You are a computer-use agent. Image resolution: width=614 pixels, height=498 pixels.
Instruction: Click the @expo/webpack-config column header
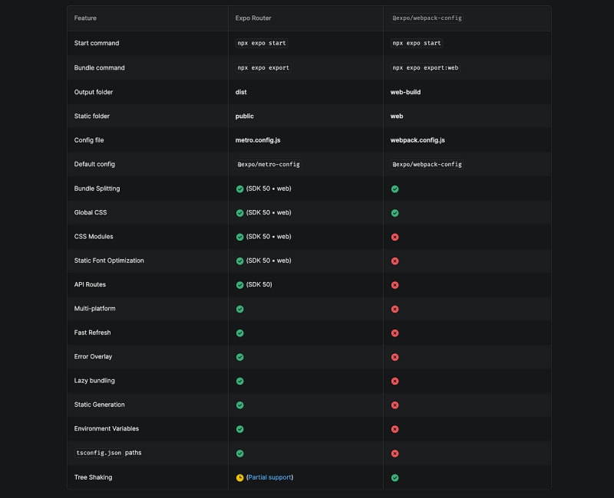pos(427,18)
